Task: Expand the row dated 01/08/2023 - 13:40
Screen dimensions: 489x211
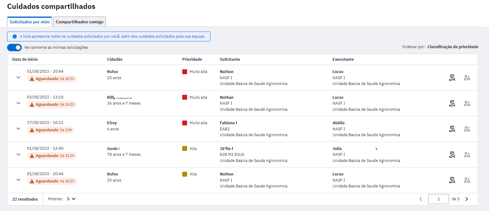Action: pyautogui.click(x=18, y=155)
